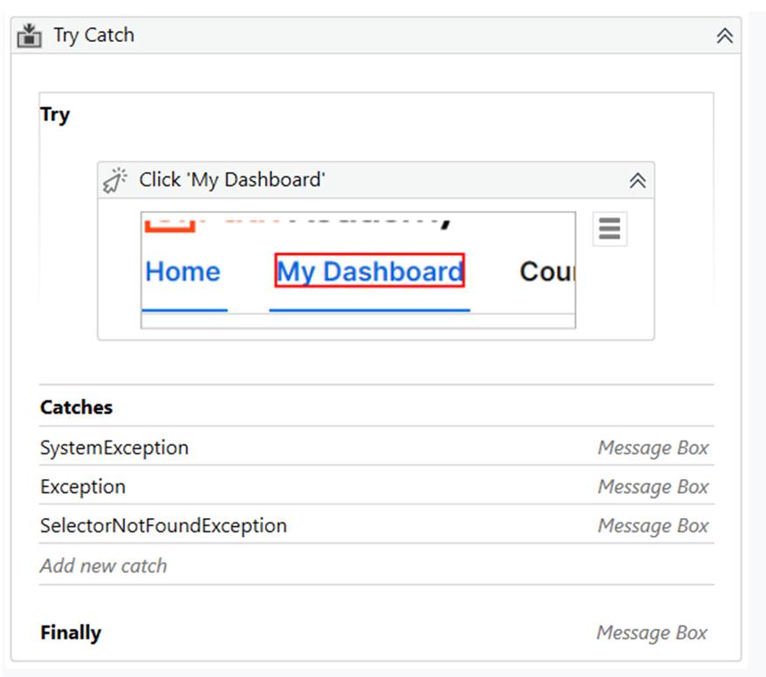Click the Try Catch activity icon
This screenshot has height=677, width=766.
click(27, 35)
